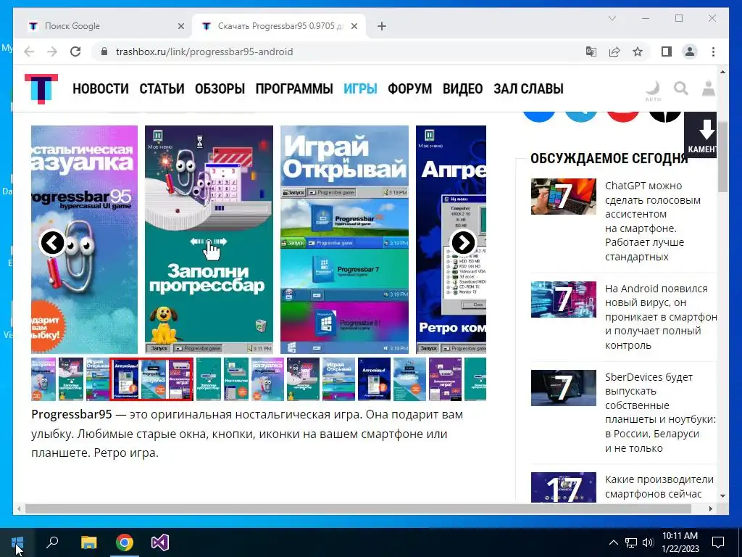Open the Windows notification center icon

718,542
